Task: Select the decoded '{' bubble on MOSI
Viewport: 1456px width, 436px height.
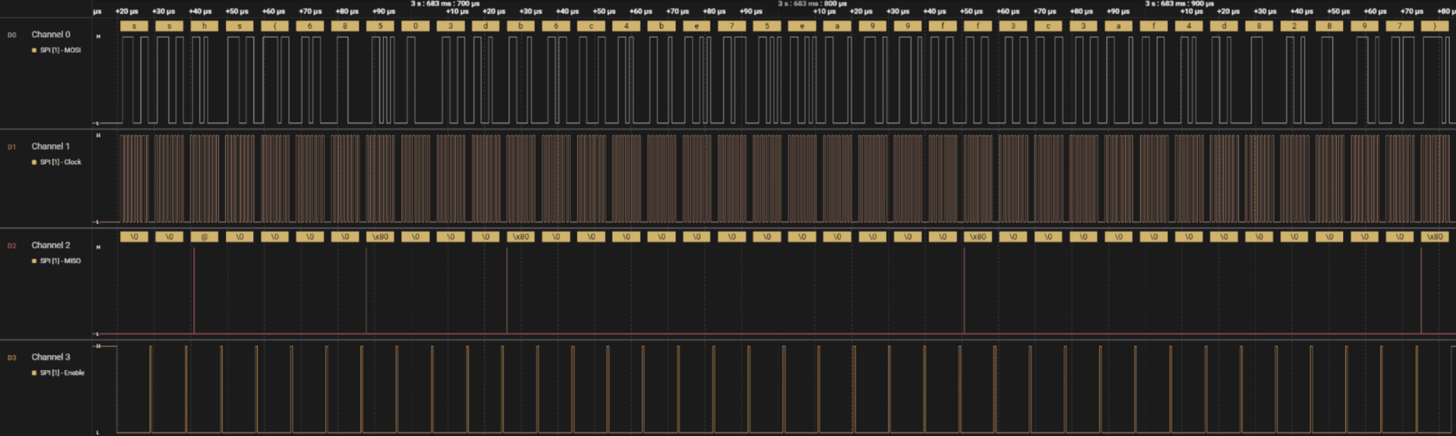Action: coord(274,26)
